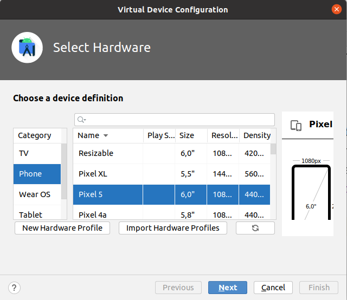Click the Size column header
The height and width of the screenshot is (300, 347).
(x=191, y=135)
